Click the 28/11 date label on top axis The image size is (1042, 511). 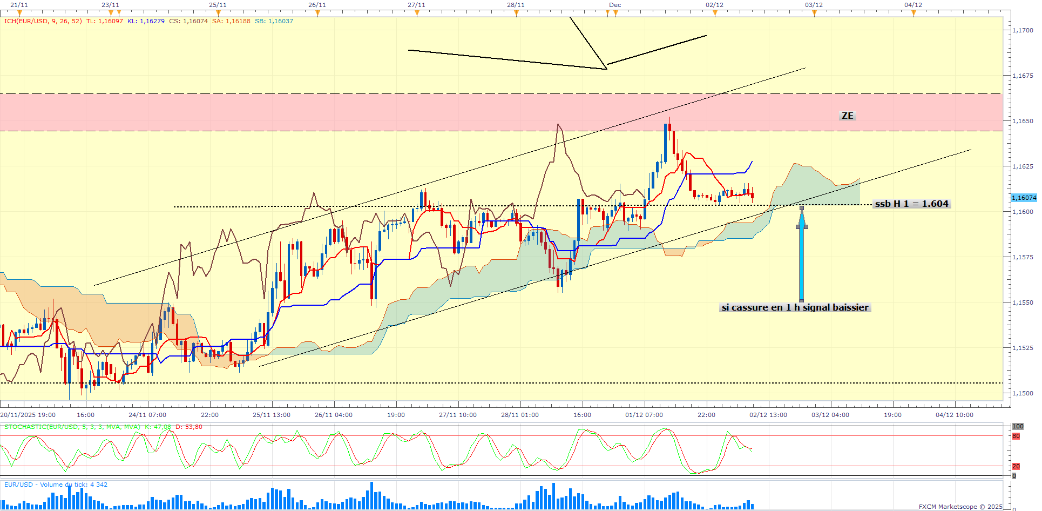pyautogui.click(x=516, y=5)
